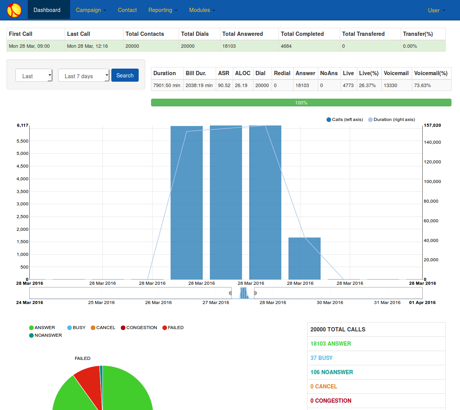This screenshot has height=410, width=460.
Task: Click the 01 Apr 2016 navigator label
Action: tap(423, 302)
